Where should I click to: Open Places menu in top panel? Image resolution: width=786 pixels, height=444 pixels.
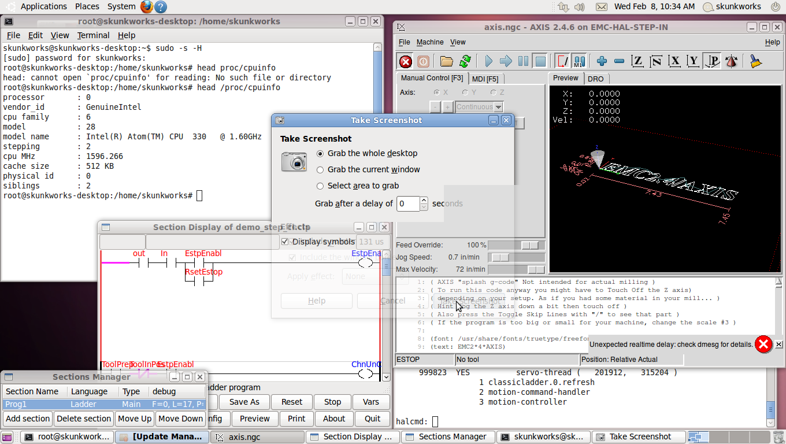[87, 6]
